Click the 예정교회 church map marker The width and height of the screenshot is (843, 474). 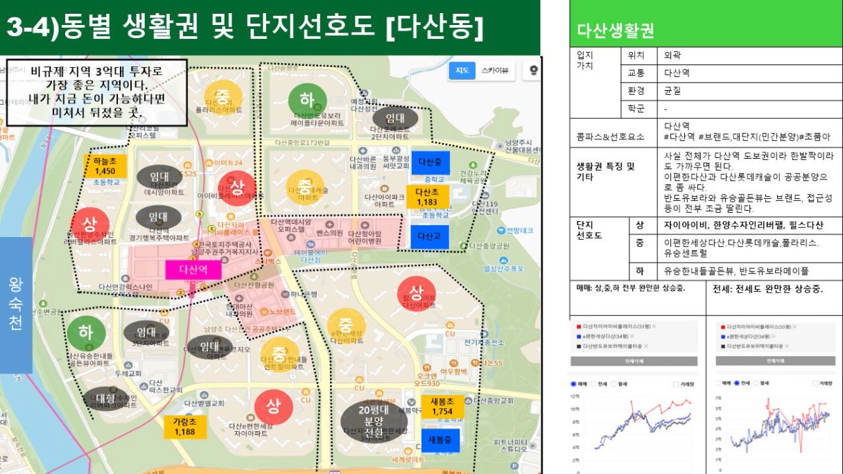364,93
